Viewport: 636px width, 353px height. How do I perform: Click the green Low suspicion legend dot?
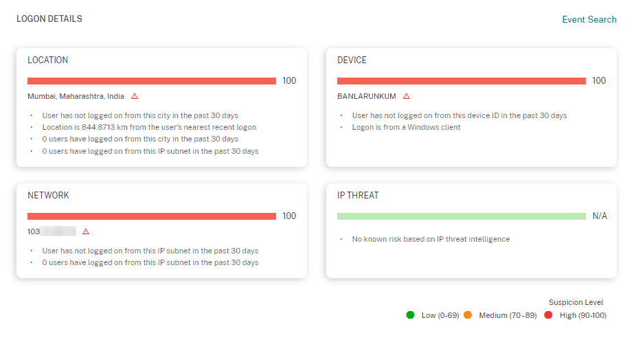[411, 315]
